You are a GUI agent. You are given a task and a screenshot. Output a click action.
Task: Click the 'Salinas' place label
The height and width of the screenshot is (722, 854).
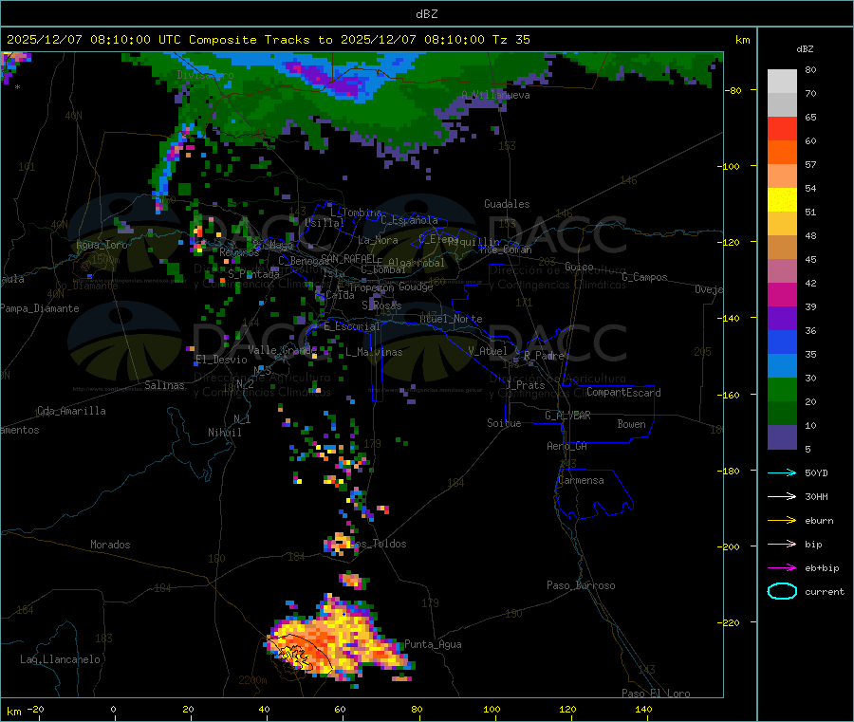164,385
